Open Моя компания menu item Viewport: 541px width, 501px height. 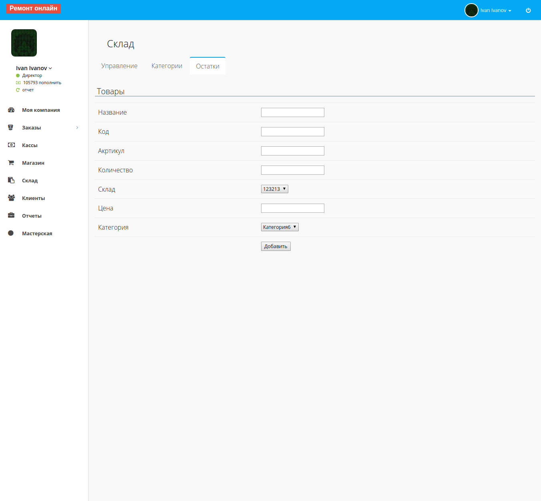click(41, 110)
